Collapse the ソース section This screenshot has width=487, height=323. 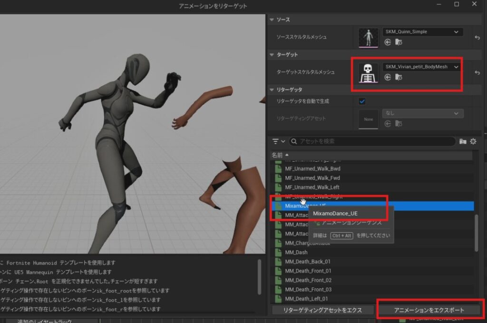272,20
